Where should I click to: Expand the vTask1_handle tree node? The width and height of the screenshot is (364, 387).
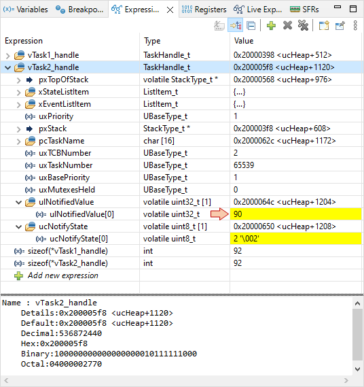(x=8, y=56)
